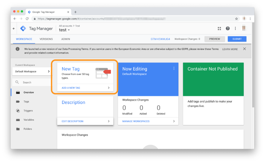The image size is (265, 163).
Task: Click the browser address bar URL
Action: pyautogui.click(x=101, y=19)
